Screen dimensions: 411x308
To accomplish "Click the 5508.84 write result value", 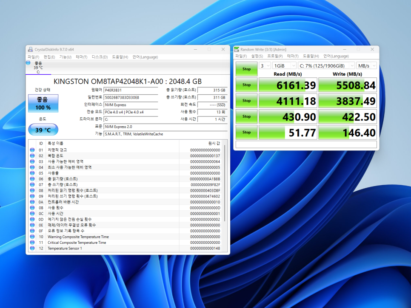I will pyautogui.click(x=348, y=85).
